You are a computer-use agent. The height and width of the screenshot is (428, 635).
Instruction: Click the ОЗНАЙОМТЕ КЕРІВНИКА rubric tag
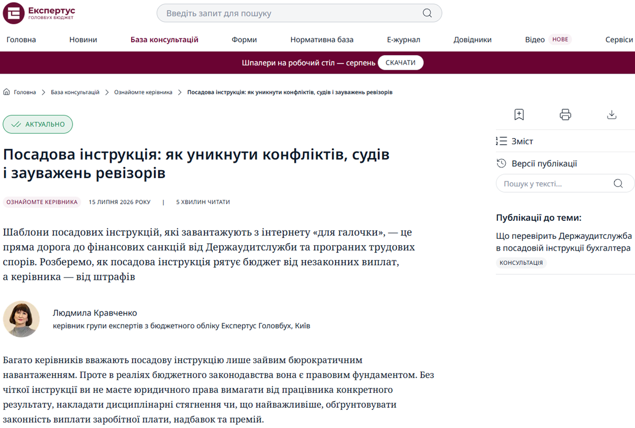[x=42, y=202]
